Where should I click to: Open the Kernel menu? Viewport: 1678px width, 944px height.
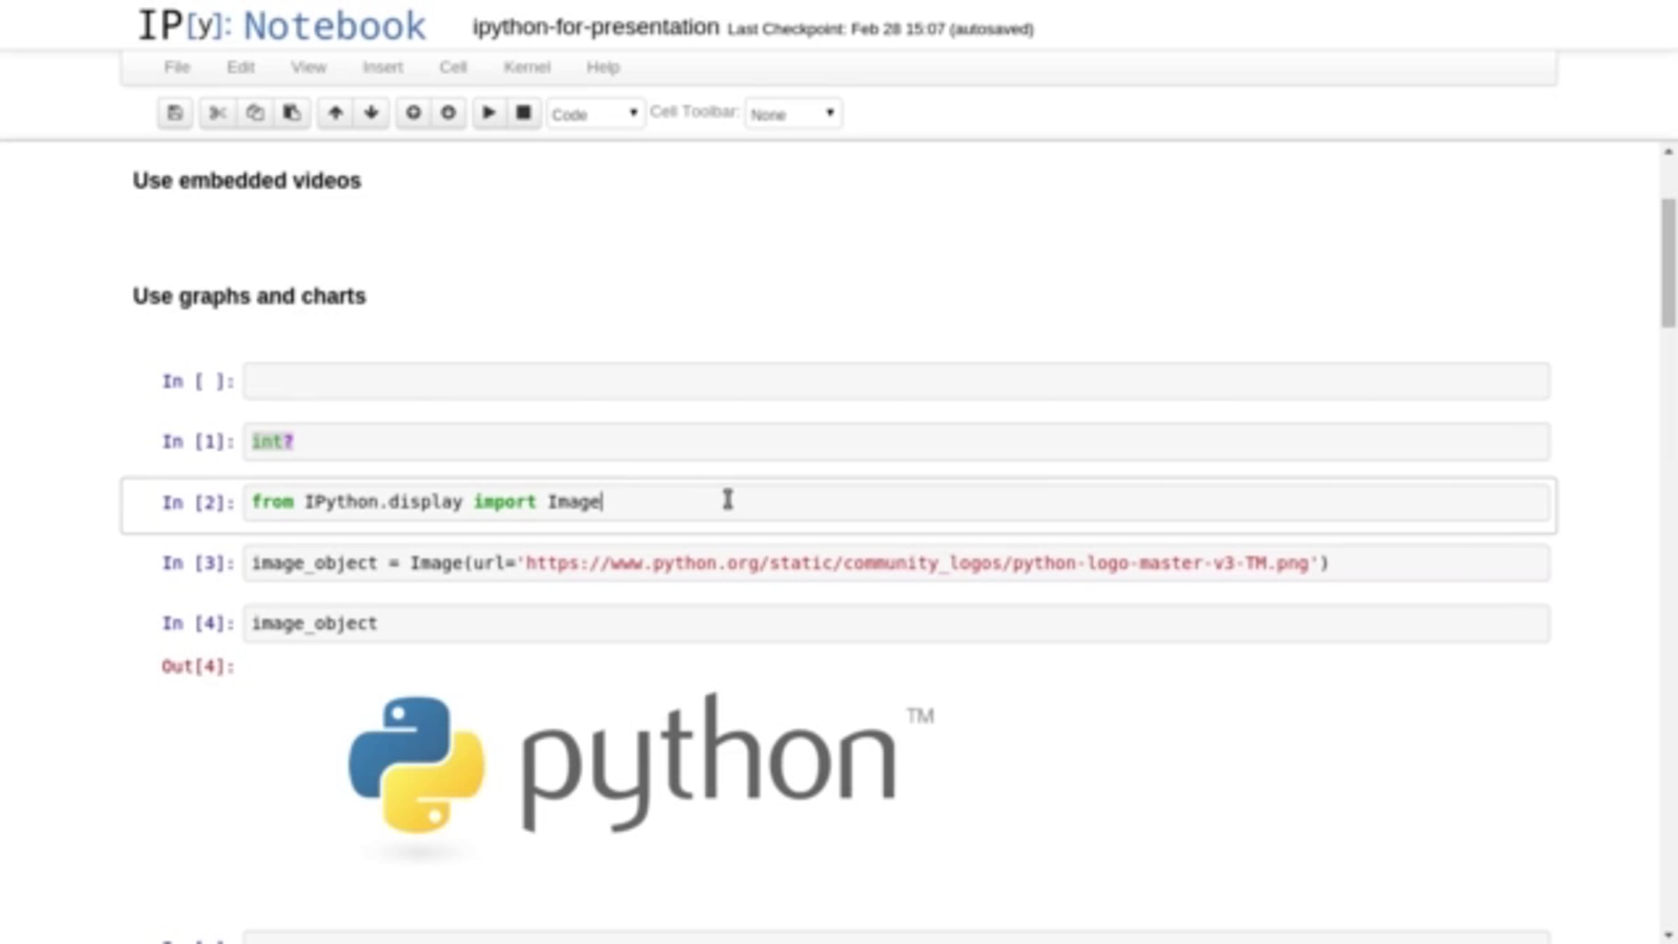tap(526, 67)
